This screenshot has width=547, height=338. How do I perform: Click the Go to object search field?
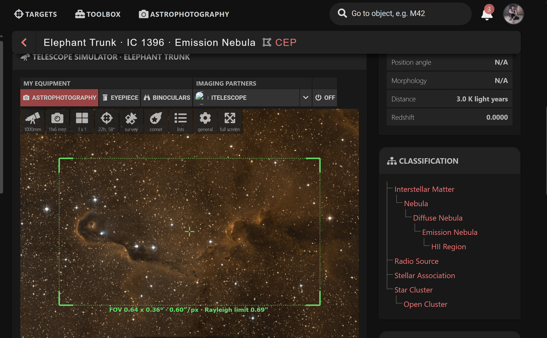[400, 14]
